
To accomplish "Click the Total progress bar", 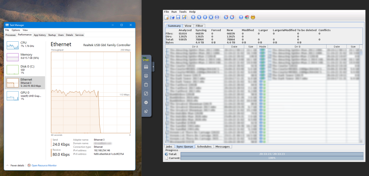I will (x=272, y=154).
